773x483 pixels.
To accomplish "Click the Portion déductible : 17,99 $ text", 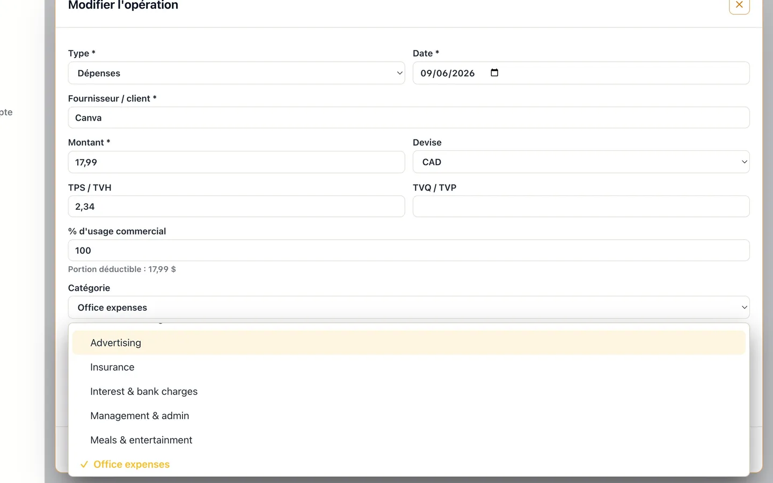I will (x=122, y=269).
